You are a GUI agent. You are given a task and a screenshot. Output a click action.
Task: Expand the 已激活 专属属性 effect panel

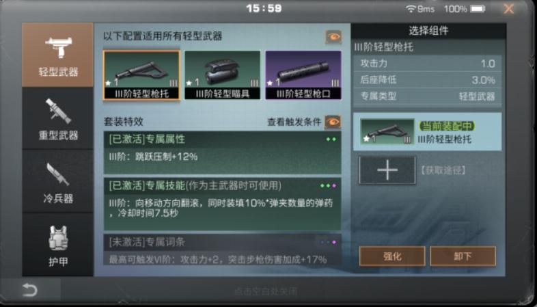(222, 152)
